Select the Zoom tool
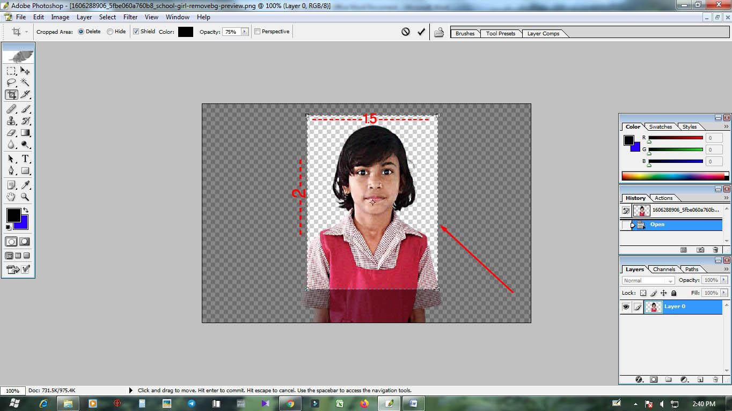732x411 pixels. click(x=25, y=197)
